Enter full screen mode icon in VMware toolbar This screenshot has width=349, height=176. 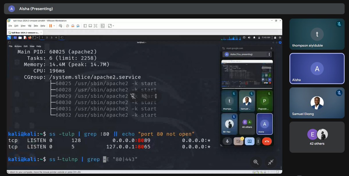[x=95, y=26]
